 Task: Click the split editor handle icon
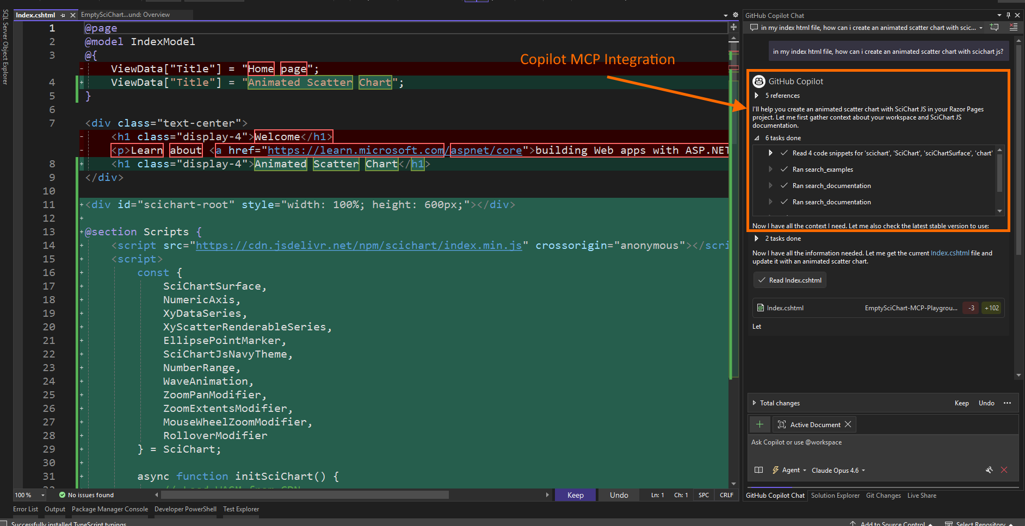point(733,27)
